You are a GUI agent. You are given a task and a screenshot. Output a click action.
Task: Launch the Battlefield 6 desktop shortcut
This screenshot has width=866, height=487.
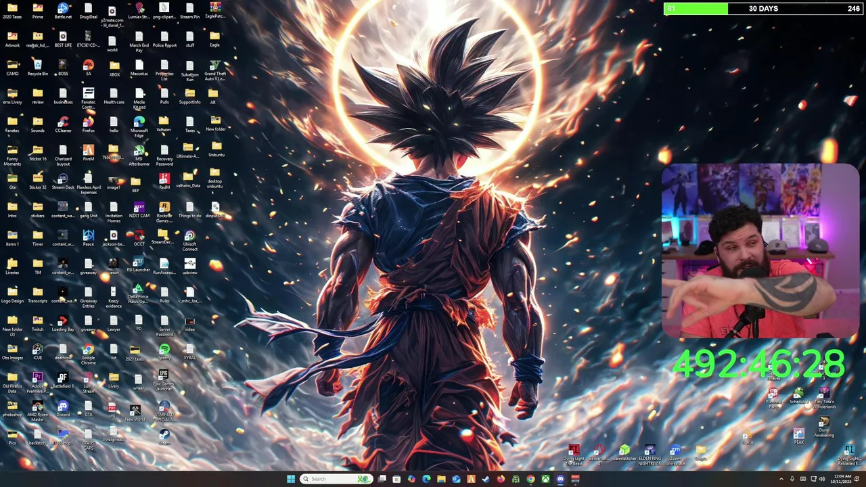[x=63, y=380]
